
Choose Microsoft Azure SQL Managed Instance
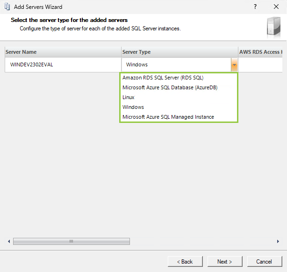click(168, 117)
